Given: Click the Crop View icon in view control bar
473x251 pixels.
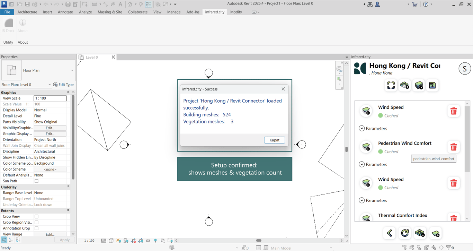Looking at the screenshot, I should (x=133, y=241).
